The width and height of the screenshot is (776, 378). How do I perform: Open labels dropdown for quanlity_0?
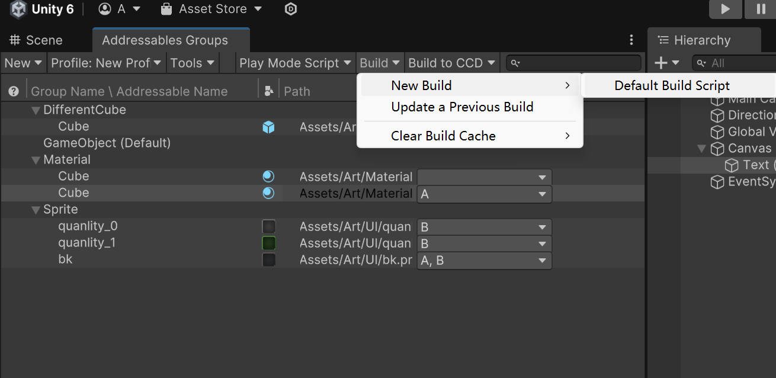pyautogui.click(x=484, y=227)
